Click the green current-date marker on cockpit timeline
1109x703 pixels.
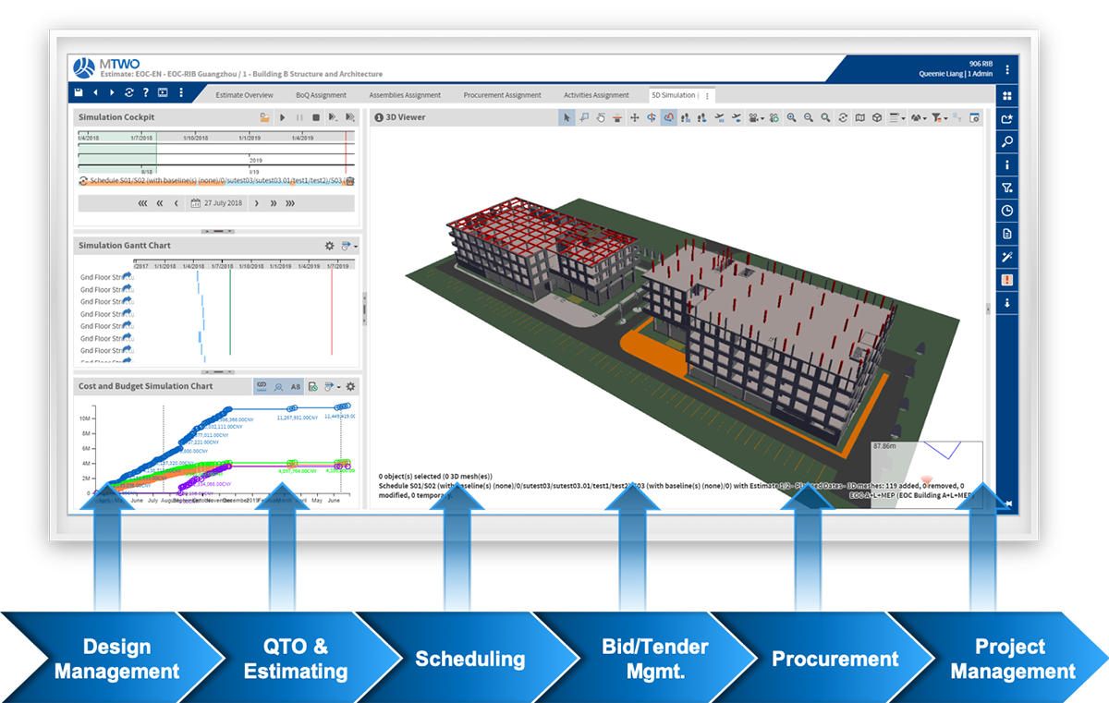tap(156, 152)
